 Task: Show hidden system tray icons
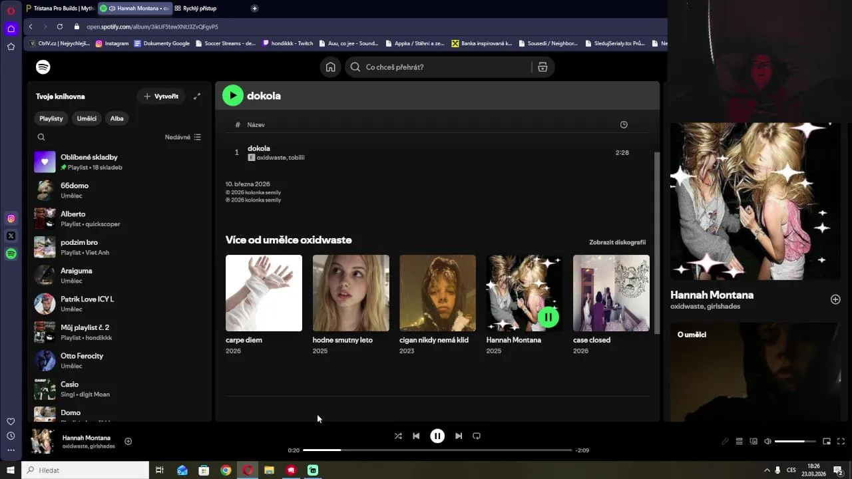click(x=766, y=470)
